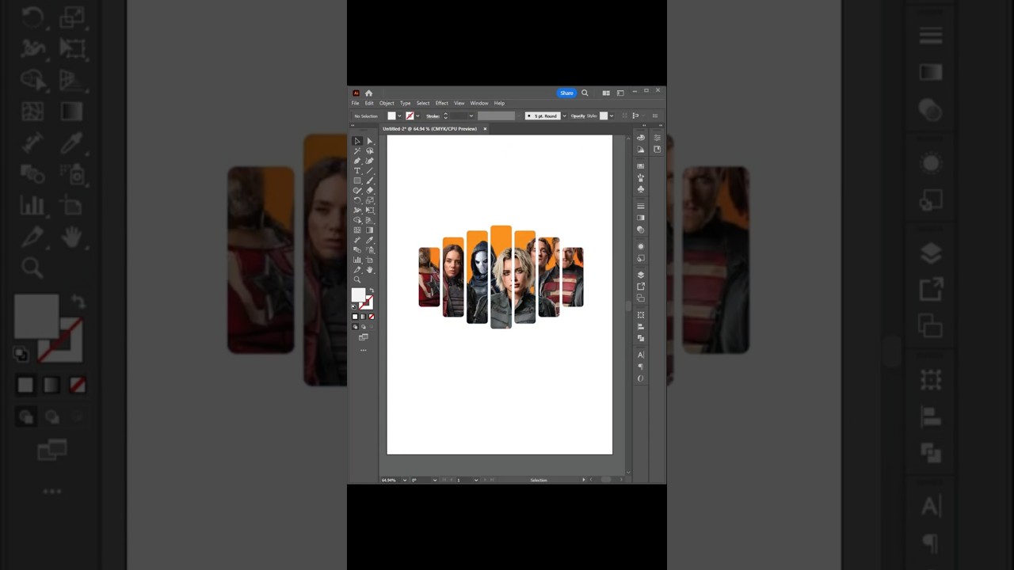Viewport: 1014px width, 570px height.
Task: Open the Window menu
Action: pyautogui.click(x=479, y=103)
